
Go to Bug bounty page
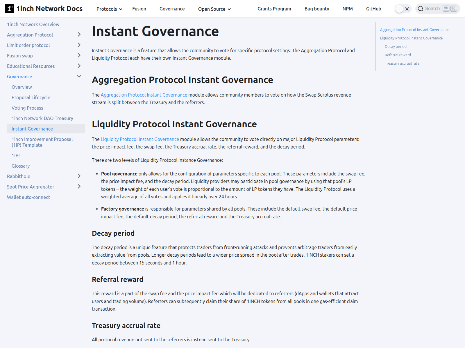click(x=317, y=9)
